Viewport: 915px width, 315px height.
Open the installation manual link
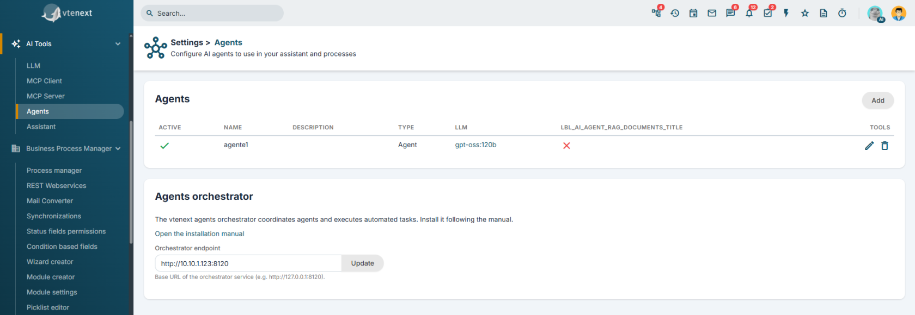(x=199, y=234)
